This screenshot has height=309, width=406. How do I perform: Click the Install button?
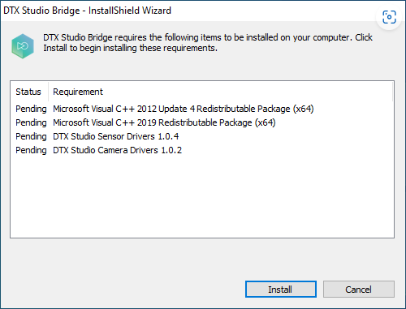(x=281, y=290)
